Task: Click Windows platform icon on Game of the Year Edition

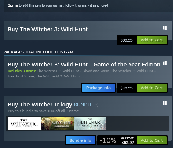Action: pyautogui.click(x=165, y=63)
